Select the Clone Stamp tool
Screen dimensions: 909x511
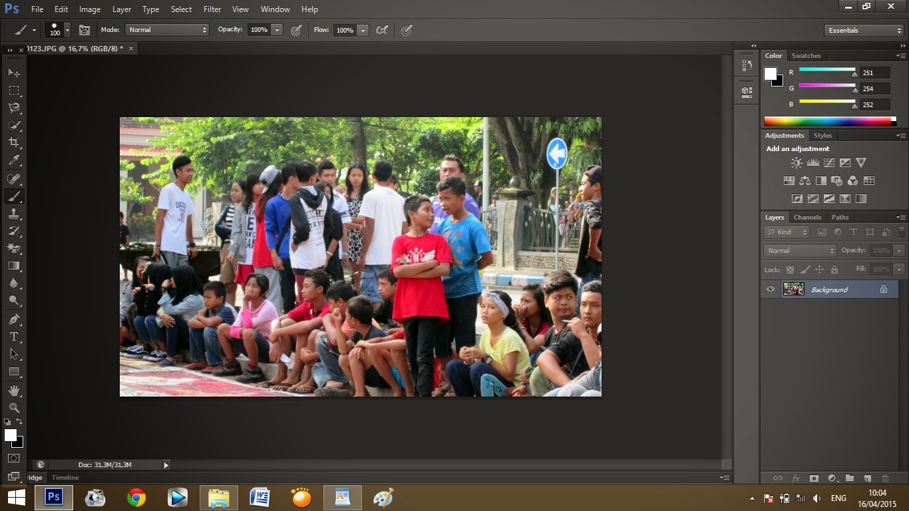13,214
